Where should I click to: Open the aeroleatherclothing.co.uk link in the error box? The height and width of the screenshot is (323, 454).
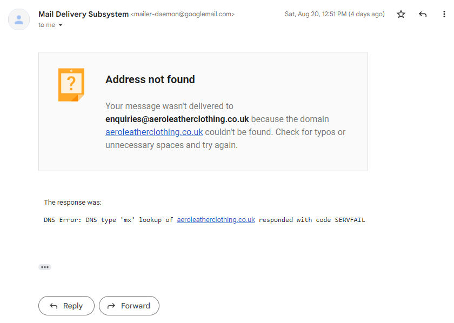154,132
